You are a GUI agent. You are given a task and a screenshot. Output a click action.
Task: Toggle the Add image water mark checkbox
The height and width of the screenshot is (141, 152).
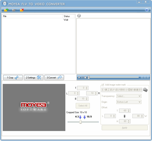[103, 85]
